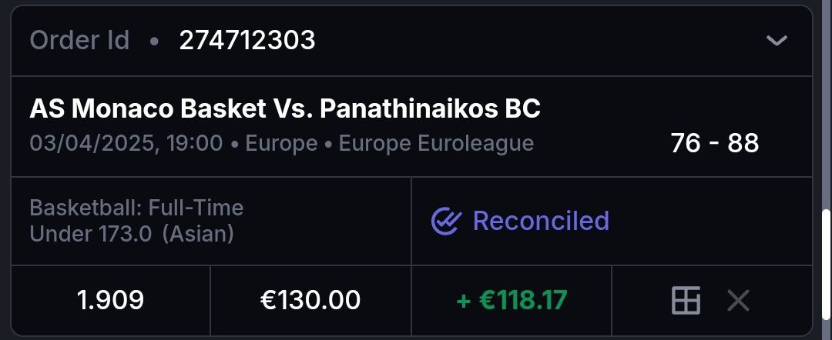Click the Under 173.0 selection text
Viewport: 832px width, 340px height.
click(91, 233)
